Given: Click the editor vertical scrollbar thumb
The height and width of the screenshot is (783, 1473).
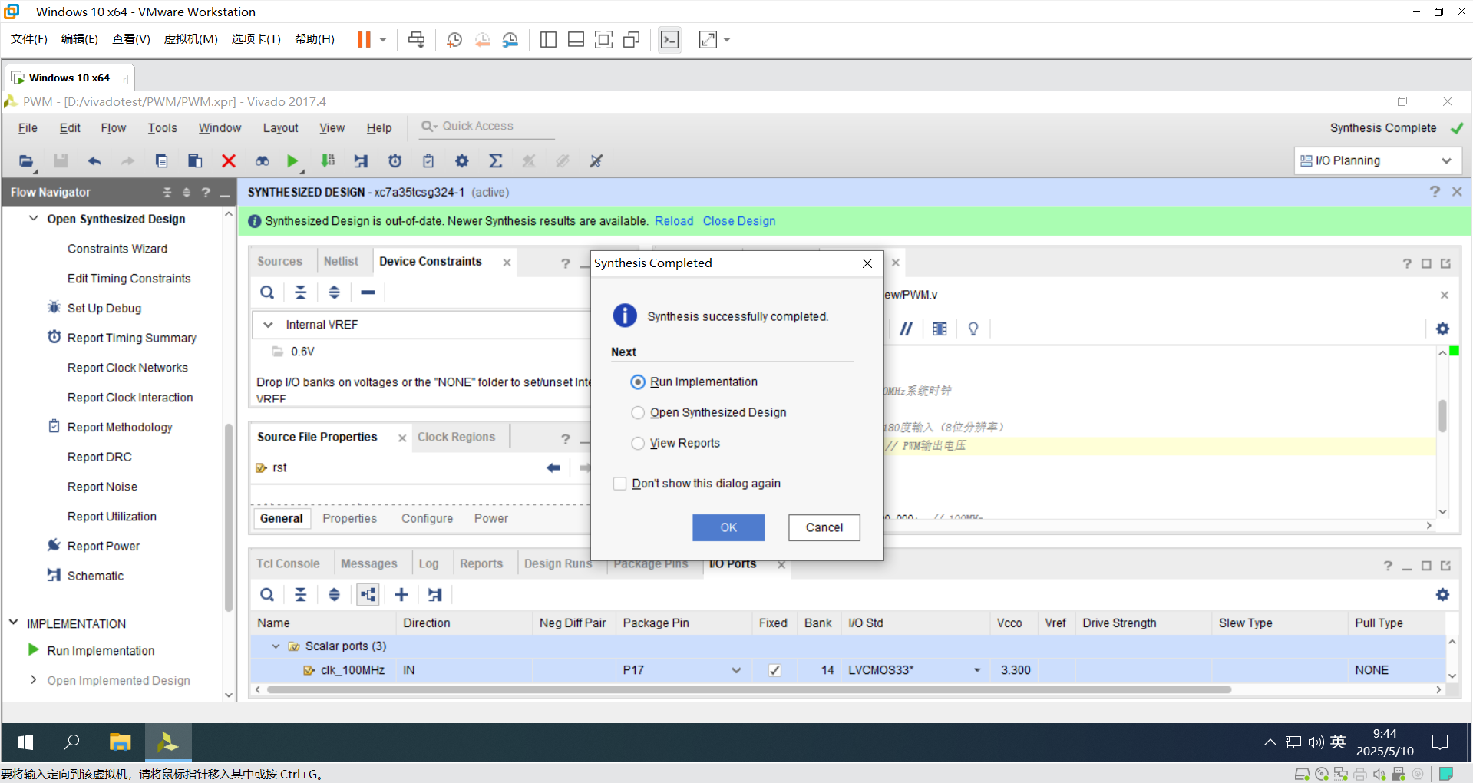Looking at the screenshot, I should point(1442,416).
